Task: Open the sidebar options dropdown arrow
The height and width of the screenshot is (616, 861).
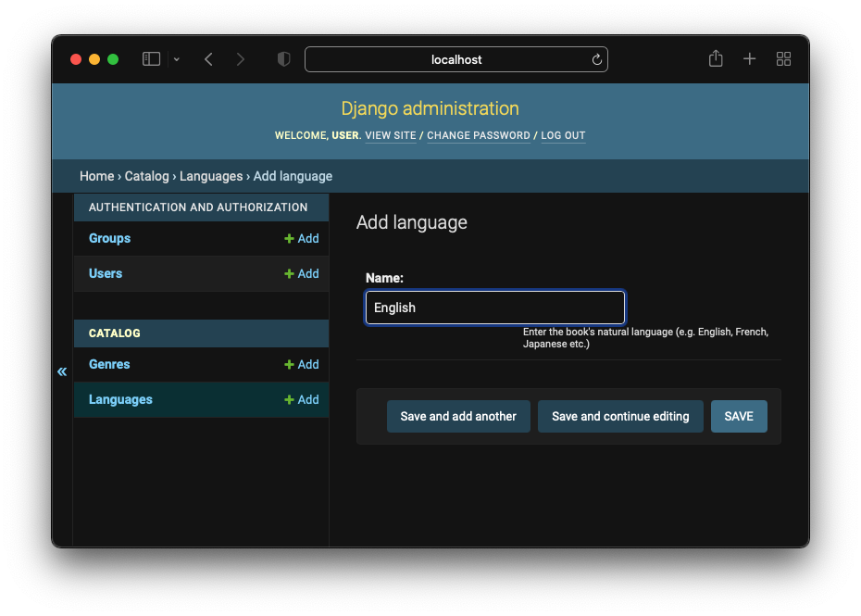Action: pyautogui.click(x=176, y=59)
